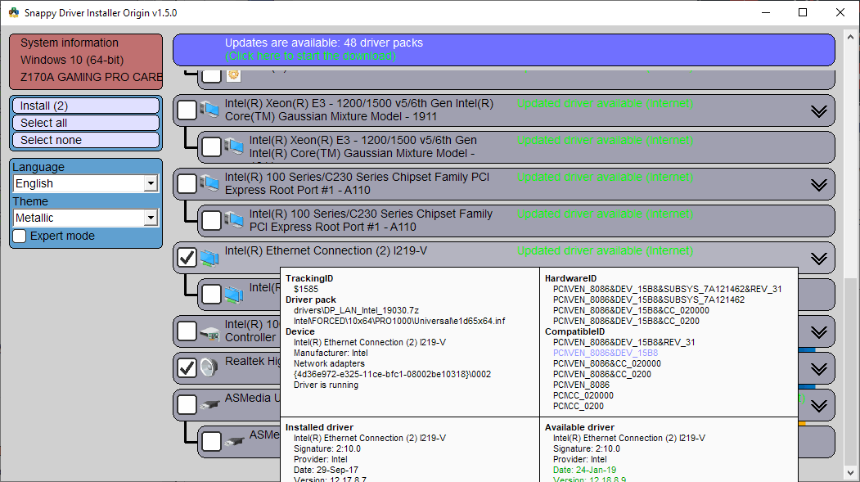Minimize the Snappy Driver Installer window
The image size is (860, 482).
click(766, 12)
